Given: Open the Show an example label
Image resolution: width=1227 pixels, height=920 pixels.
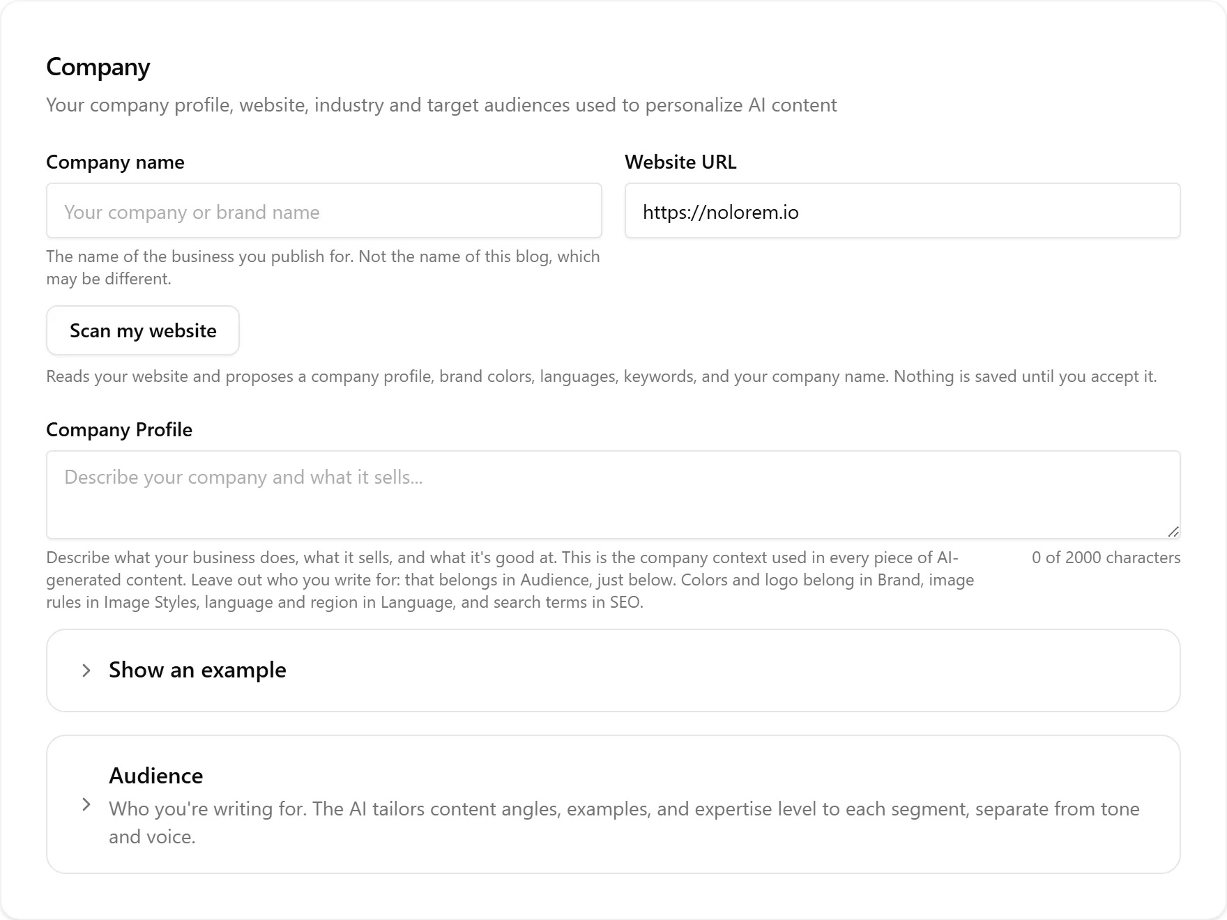Looking at the screenshot, I should (197, 670).
